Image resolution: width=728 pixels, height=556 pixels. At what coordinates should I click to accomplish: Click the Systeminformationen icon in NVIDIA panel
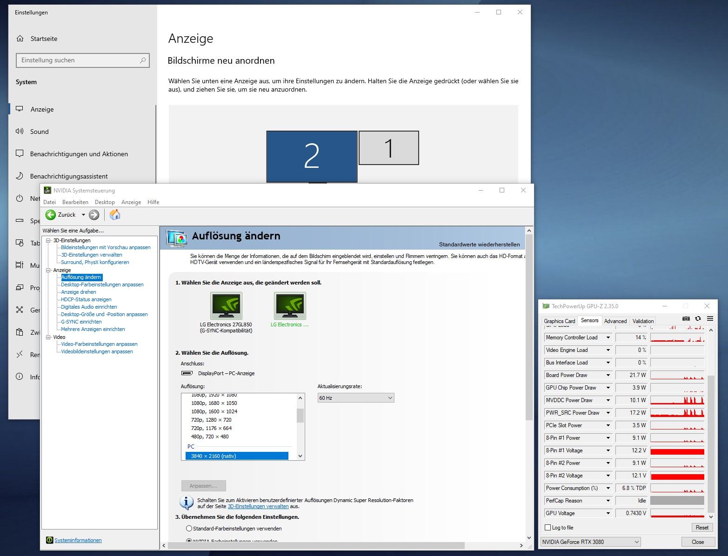click(x=49, y=540)
